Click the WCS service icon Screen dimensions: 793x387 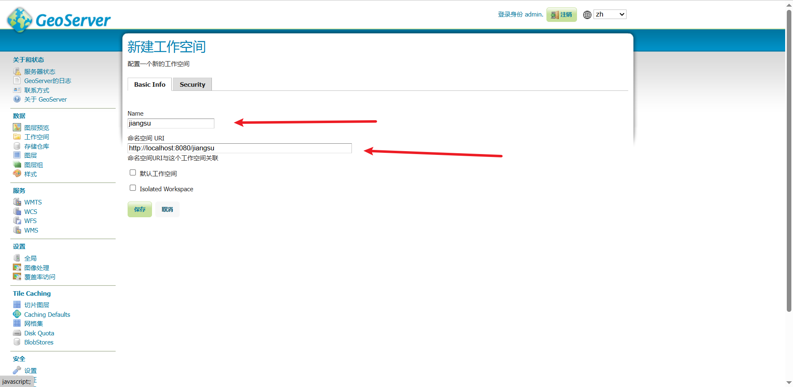coord(17,211)
